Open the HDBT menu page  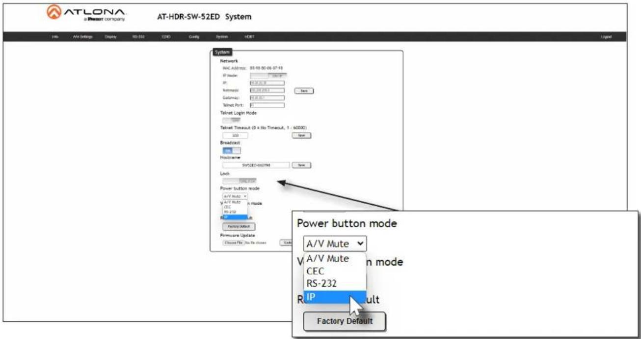(x=249, y=37)
